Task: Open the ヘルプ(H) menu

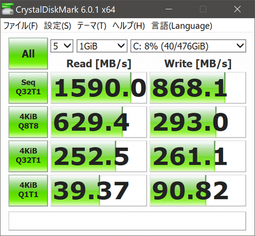Action: (x=129, y=25)
